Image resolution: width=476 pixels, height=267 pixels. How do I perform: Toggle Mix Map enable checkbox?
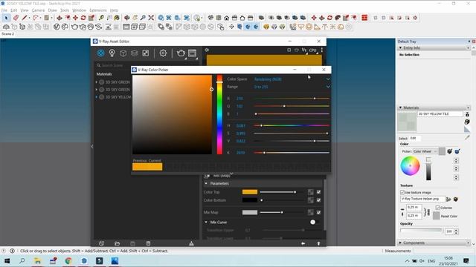pos(318,213)
